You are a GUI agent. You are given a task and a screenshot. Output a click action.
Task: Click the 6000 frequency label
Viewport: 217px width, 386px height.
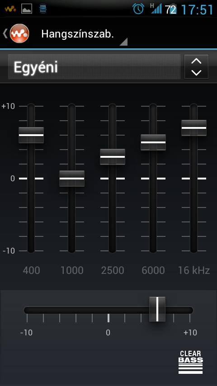153,270
